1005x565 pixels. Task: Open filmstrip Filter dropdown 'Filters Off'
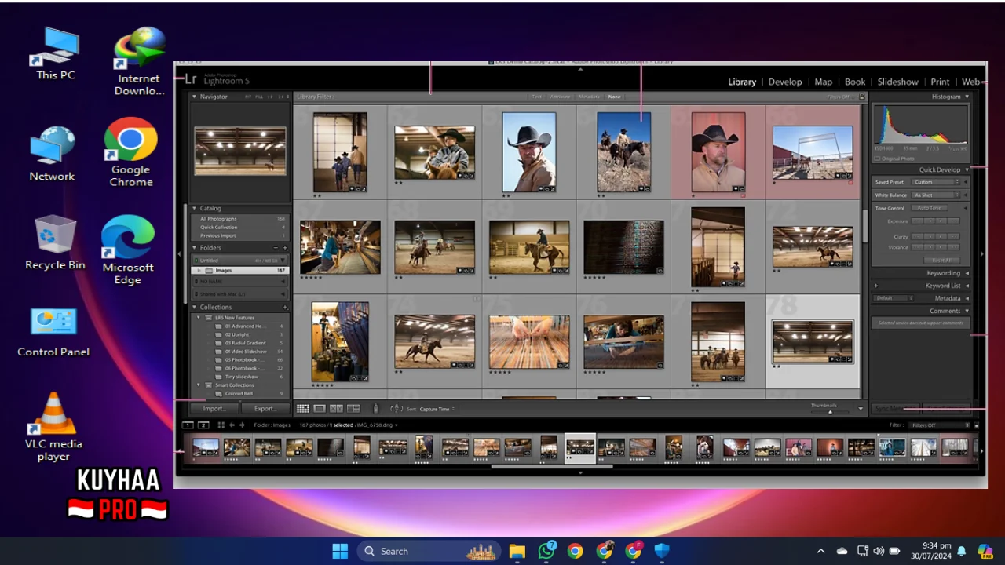click(939, 425)
